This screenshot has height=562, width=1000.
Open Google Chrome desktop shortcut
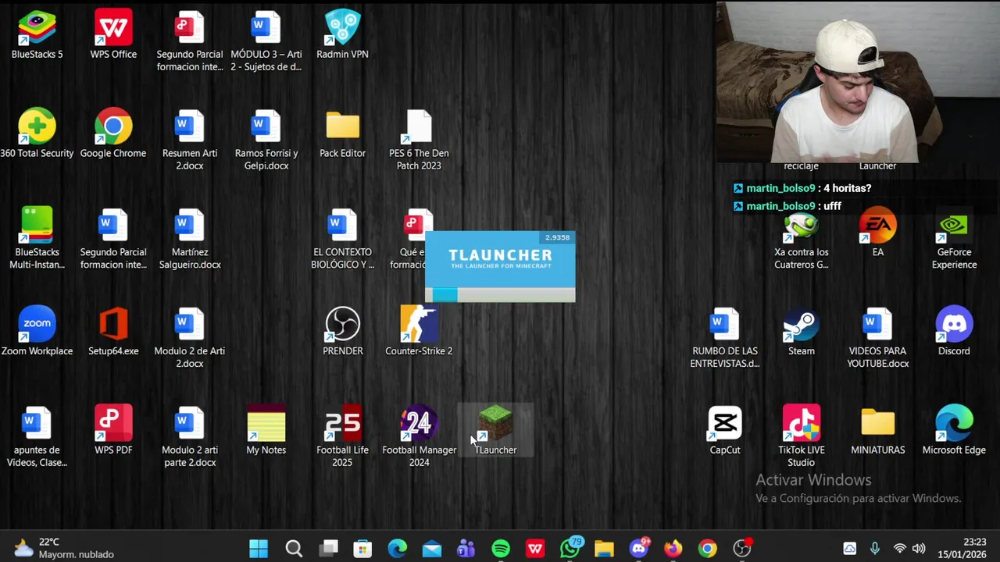pyautogui.click(x=113, y=133)
